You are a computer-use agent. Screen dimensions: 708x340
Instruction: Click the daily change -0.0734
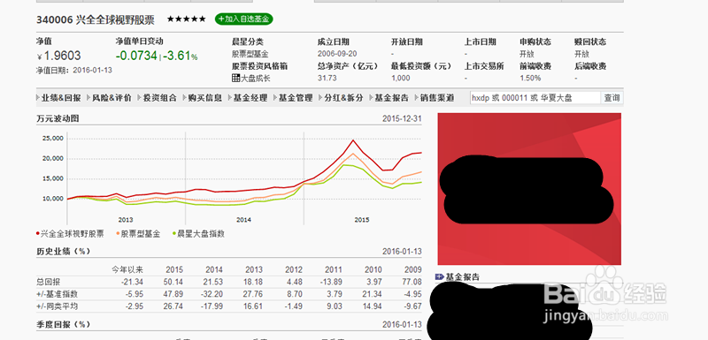(x=136, y=56)
